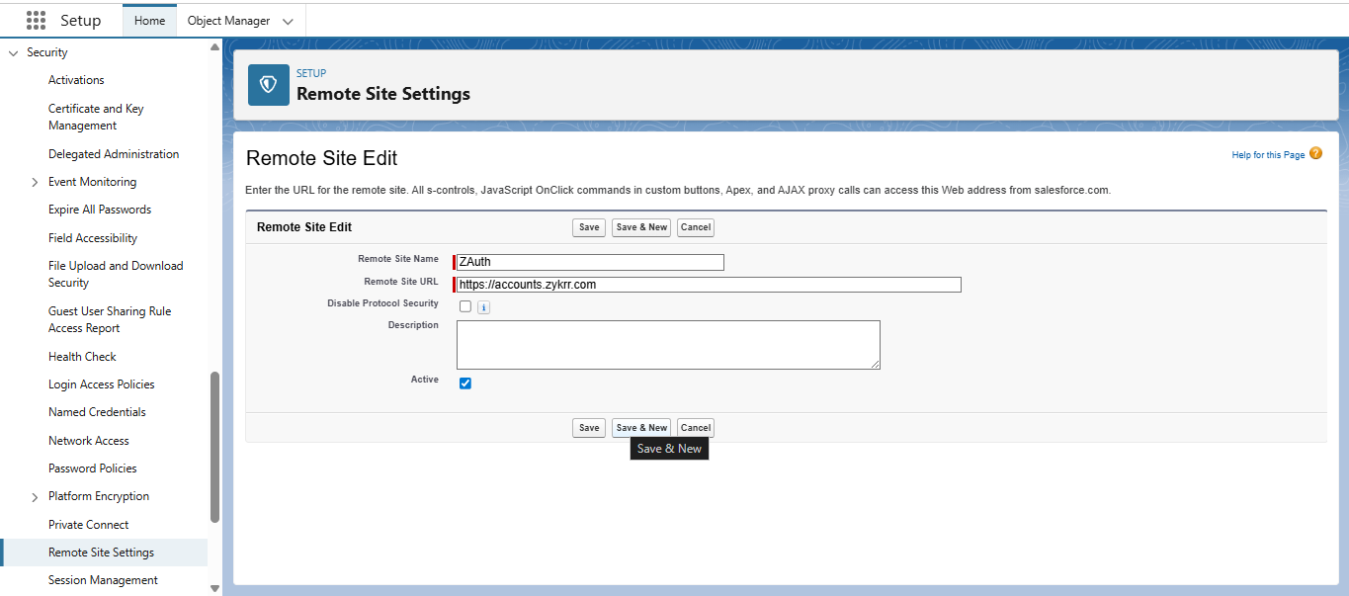Expand the Platform Encryption tree node
1349x596 pixels.
pos(35,497)
